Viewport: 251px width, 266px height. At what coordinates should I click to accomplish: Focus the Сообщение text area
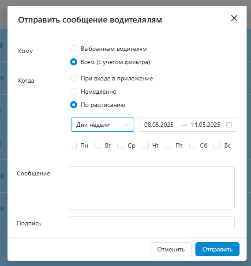pyautogui.click(x=152, y=188)
